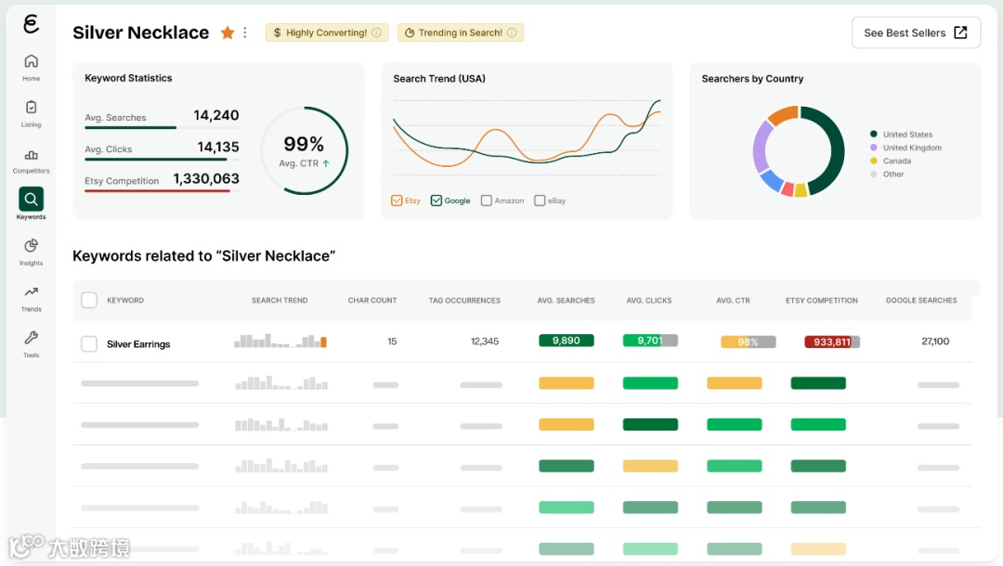Open the Trends arrow icon

31,292
